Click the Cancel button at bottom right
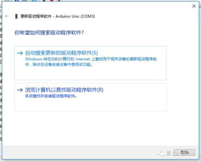 [185, 153]
